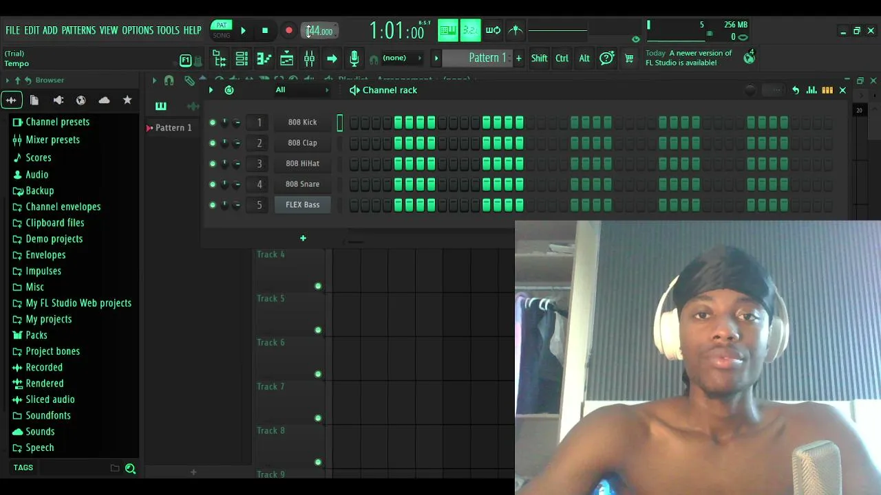Click the F1 hint panel icon
Screen dimensions: 881x495
coord(185,60)
